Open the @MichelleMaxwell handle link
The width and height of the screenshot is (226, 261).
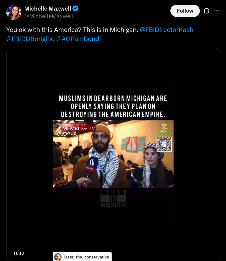pyautogui.click(x=49, y=16)
